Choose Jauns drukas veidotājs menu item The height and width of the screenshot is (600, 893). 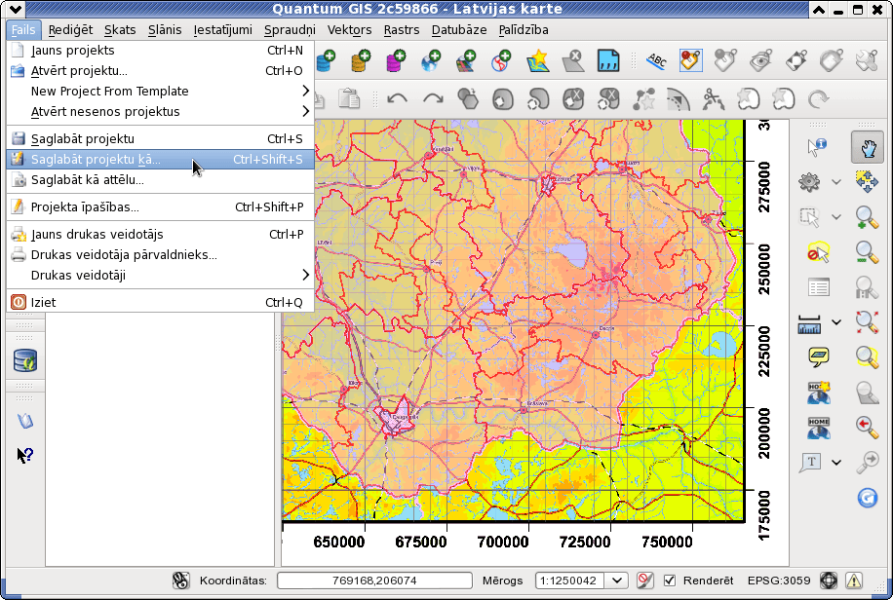click(x=160, y=234)
